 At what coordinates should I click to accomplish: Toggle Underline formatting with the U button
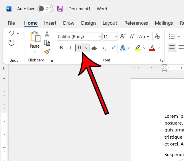(79, 48)
